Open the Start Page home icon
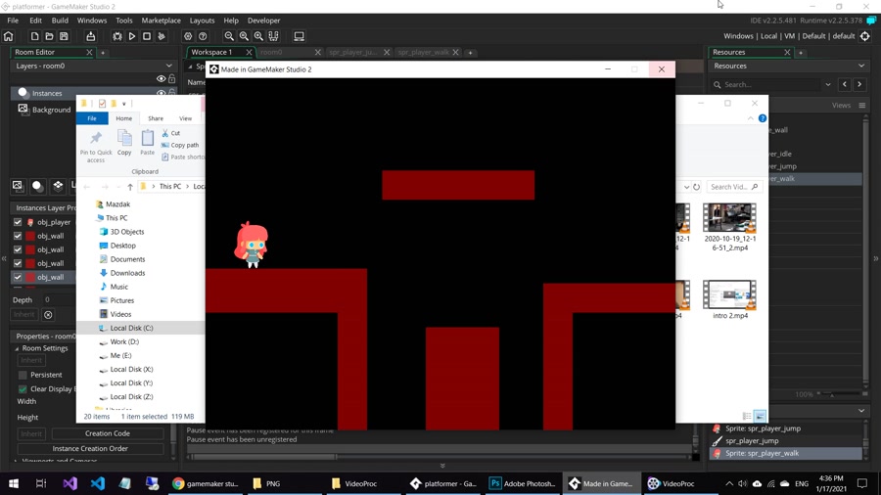Image resolution: width=881 pixels, height=495 pixels. click(9, 36)
